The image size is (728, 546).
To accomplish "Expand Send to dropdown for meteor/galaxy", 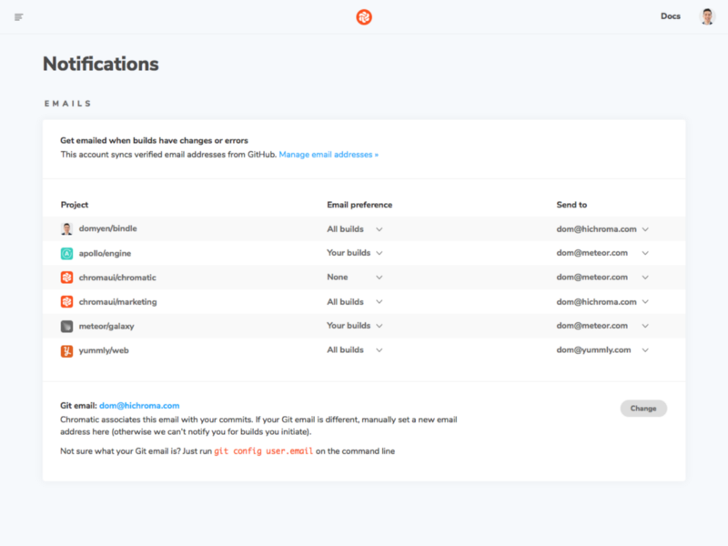I will (602, 326).
